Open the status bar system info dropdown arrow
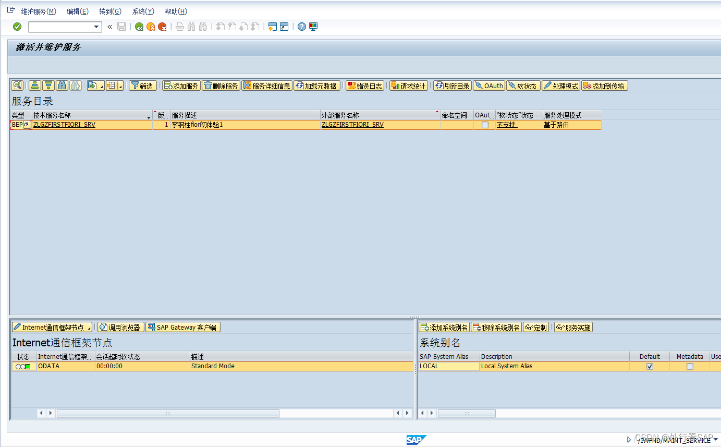Screen dimensions: 721x447 point(716,439)
